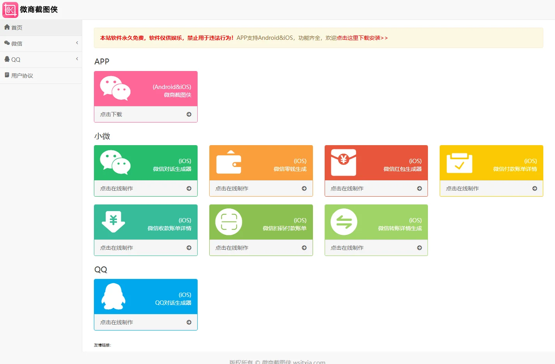Click arrow icon under 微信零钱生成 card

pos(304,188)
